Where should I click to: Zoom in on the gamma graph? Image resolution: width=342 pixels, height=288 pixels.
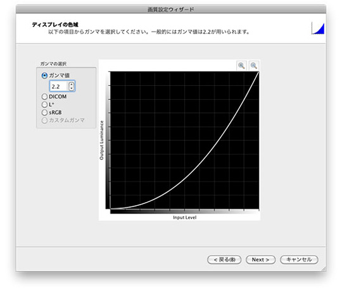pos(241,66)
